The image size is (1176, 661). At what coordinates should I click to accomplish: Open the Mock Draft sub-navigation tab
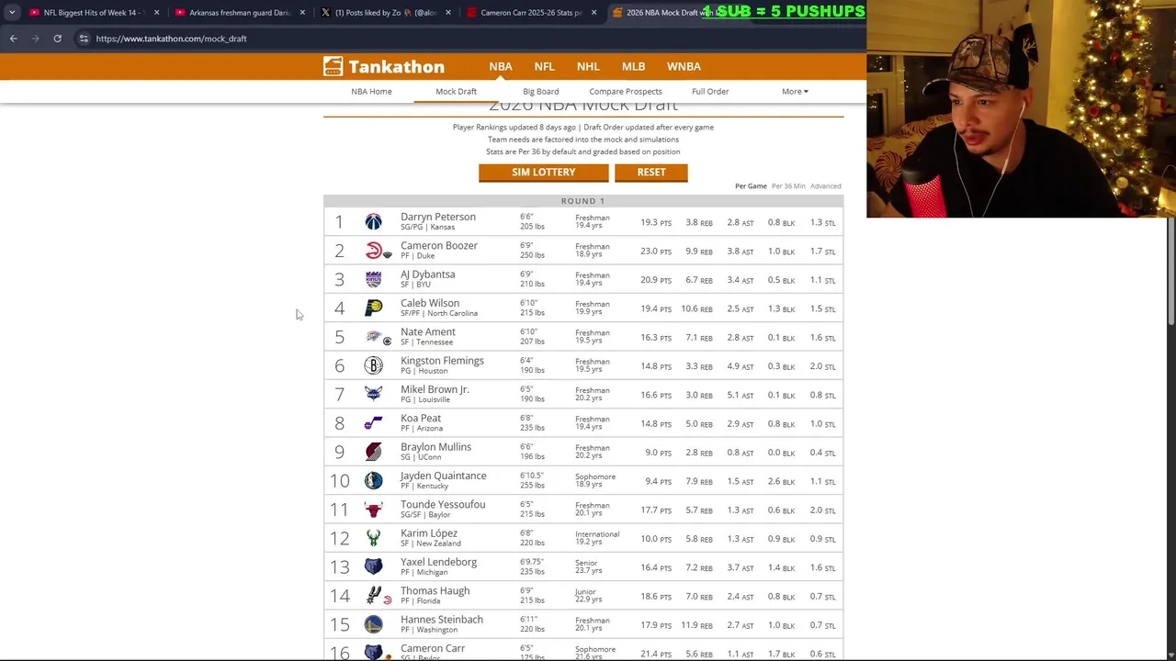[x=456, y=91]
